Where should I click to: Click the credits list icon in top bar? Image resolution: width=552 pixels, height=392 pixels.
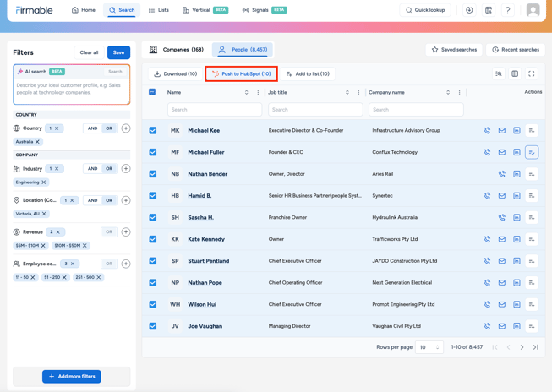[489, 10]
